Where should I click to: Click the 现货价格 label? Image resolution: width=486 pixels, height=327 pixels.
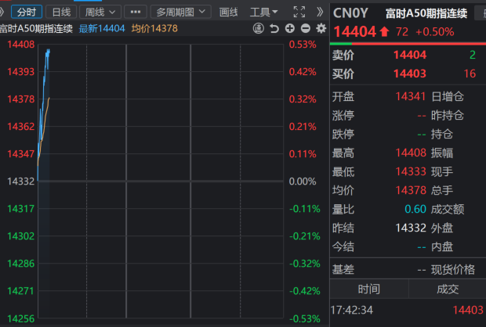(x=453, y=270)
